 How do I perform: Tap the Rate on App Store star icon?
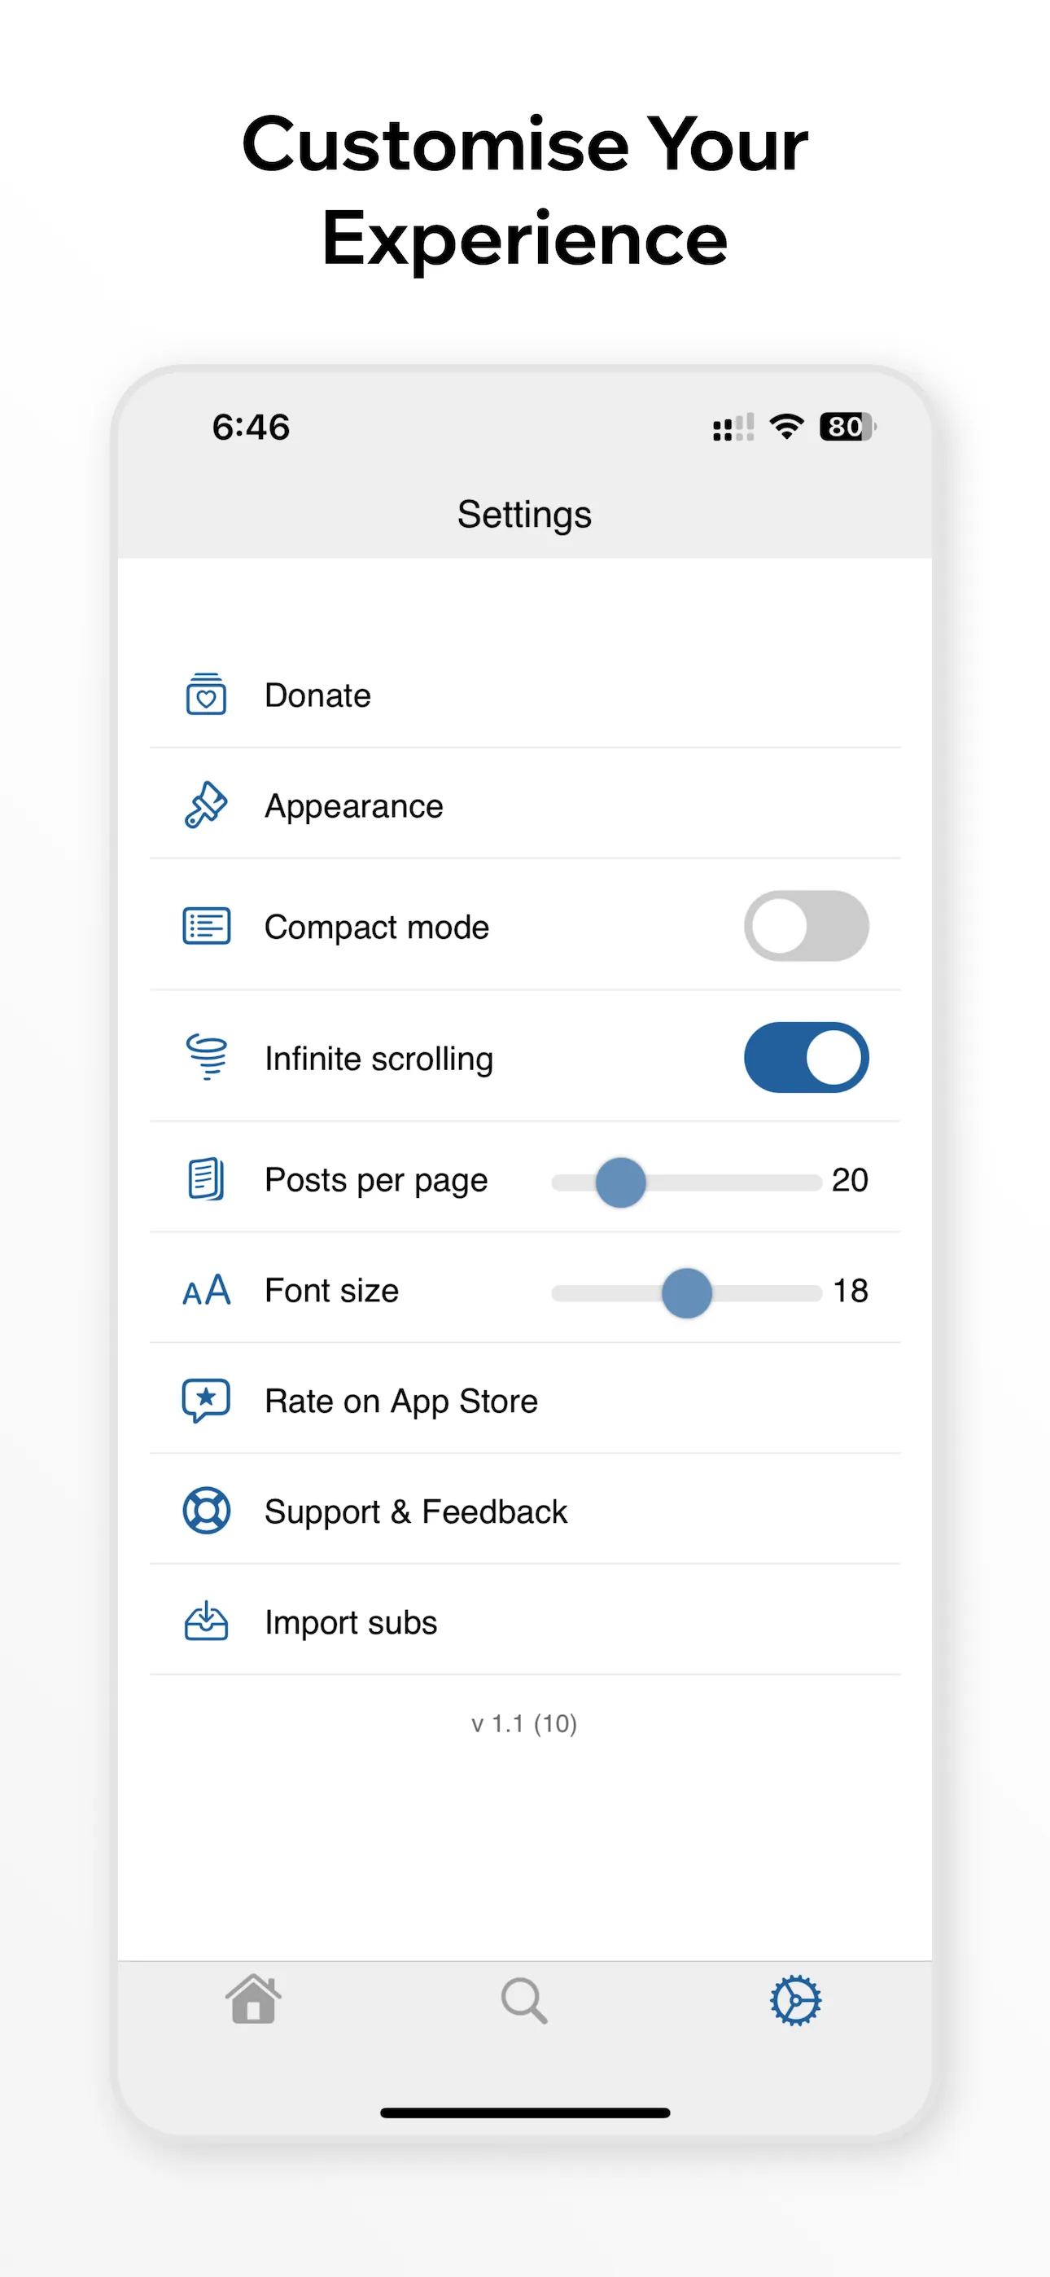pos(206,1400)
